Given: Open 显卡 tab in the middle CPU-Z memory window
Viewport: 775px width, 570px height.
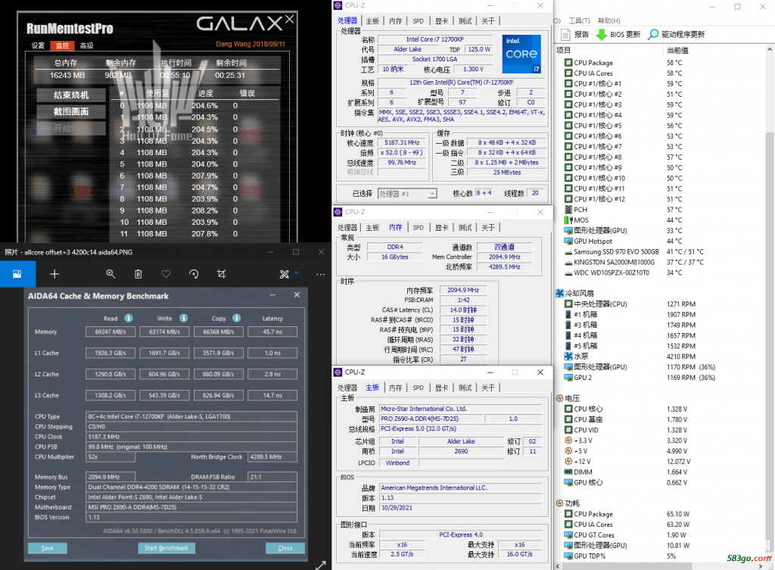Looking at the screenshot, I should click(441, 227).
